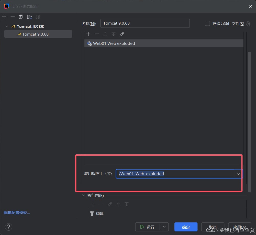
Task: Select the 构建 before-launch task
Action: [168, 213]
